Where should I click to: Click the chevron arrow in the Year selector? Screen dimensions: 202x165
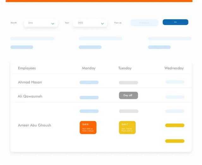[x=102, y=24]
